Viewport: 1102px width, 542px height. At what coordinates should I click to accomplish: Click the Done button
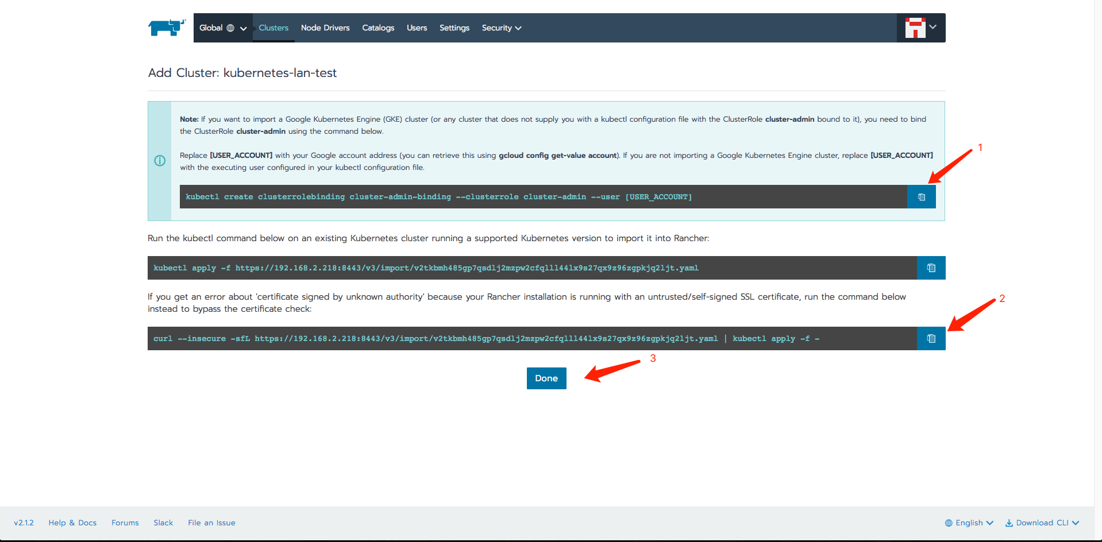pos(546,378)
